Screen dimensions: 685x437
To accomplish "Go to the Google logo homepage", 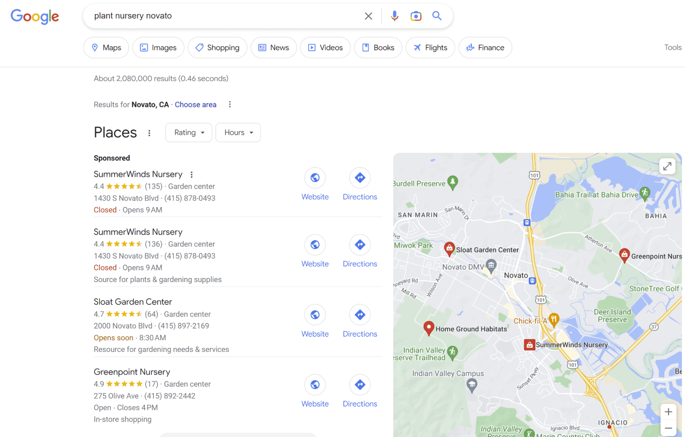I will [x=35, y=16].
